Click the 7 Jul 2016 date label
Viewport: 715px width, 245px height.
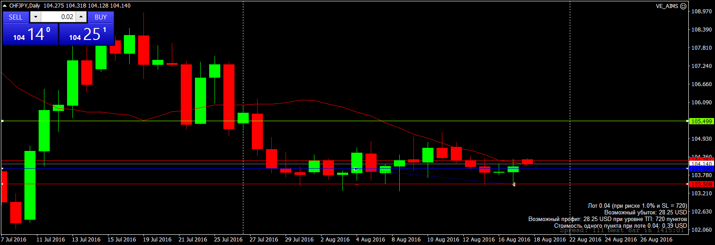point(14,239)
